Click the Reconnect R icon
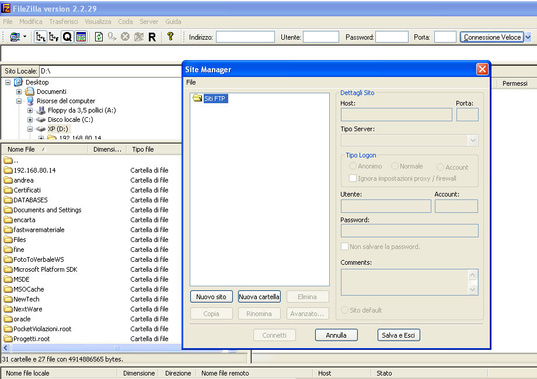Image resolution: width=537 pixels, height=379 pixels. [x=152, y=37]
